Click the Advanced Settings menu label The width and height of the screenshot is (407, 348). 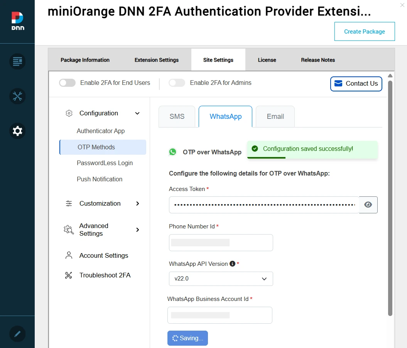94,230
